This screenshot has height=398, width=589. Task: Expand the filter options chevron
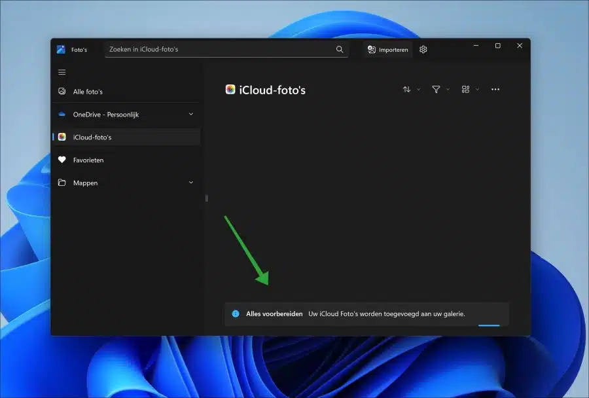pos(448,90)
